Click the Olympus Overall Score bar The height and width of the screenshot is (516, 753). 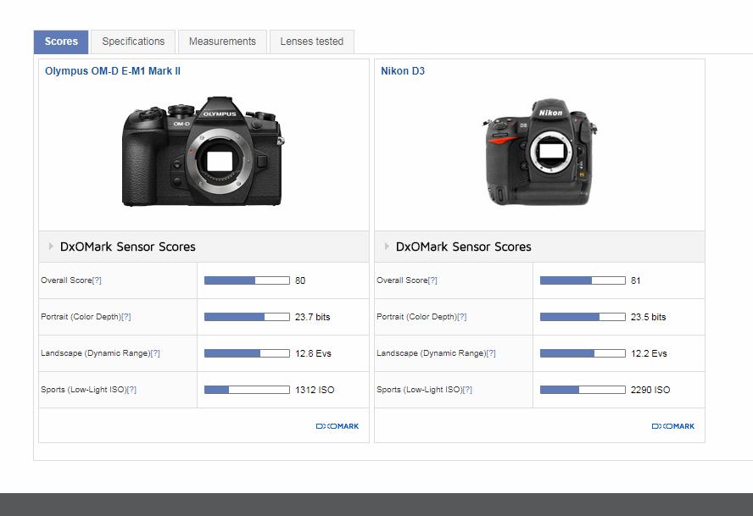247,280
